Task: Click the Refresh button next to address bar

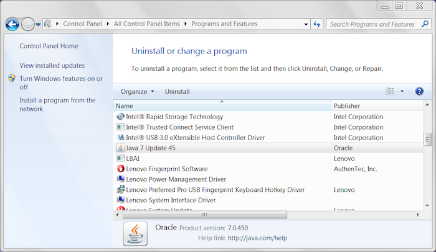Action: coord(316,24)
